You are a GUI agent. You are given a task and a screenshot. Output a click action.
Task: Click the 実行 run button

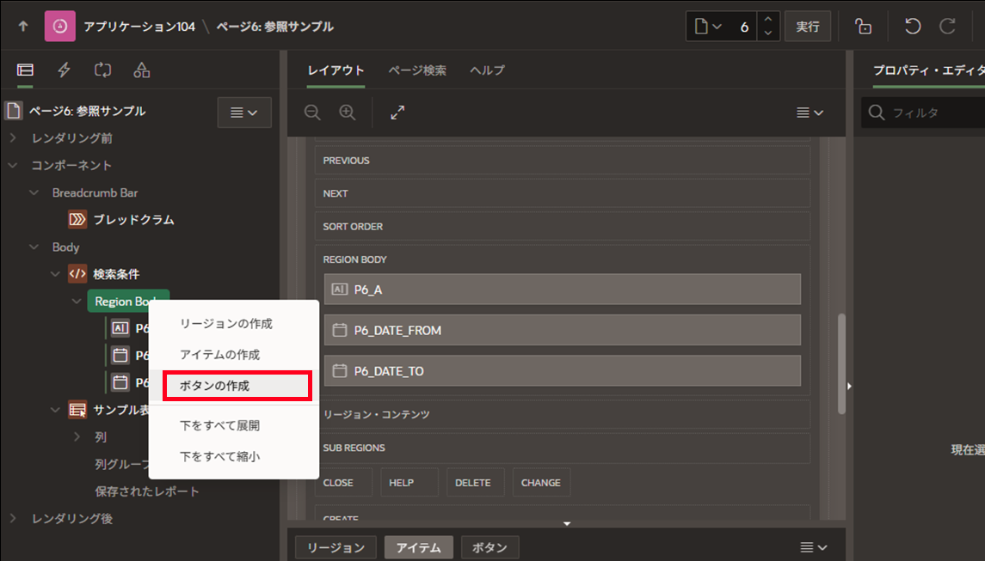tap(807, 27)
